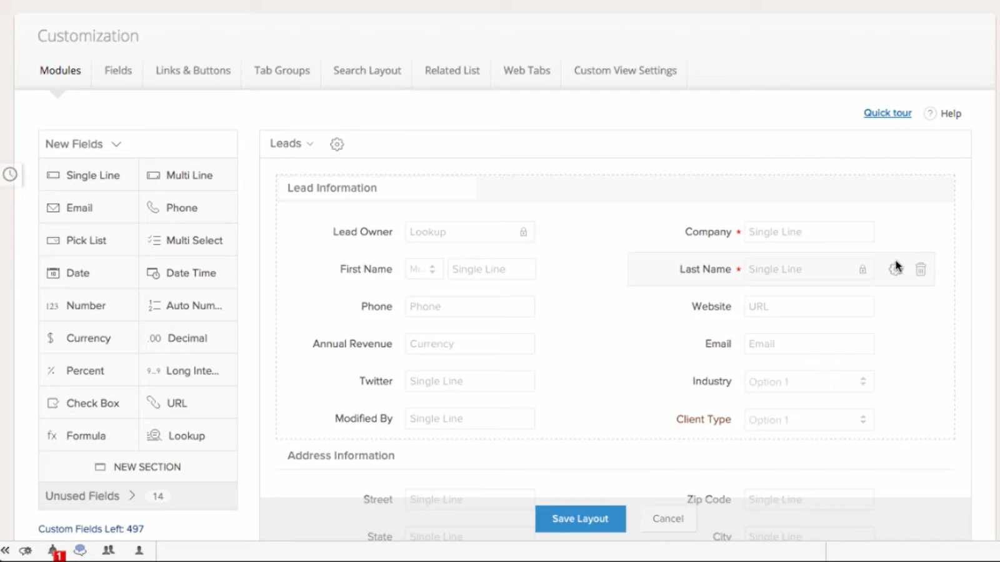Open Leads layout settings gear icon
Viewport: 1000px width, 562px height.
[x=337, y=144]
